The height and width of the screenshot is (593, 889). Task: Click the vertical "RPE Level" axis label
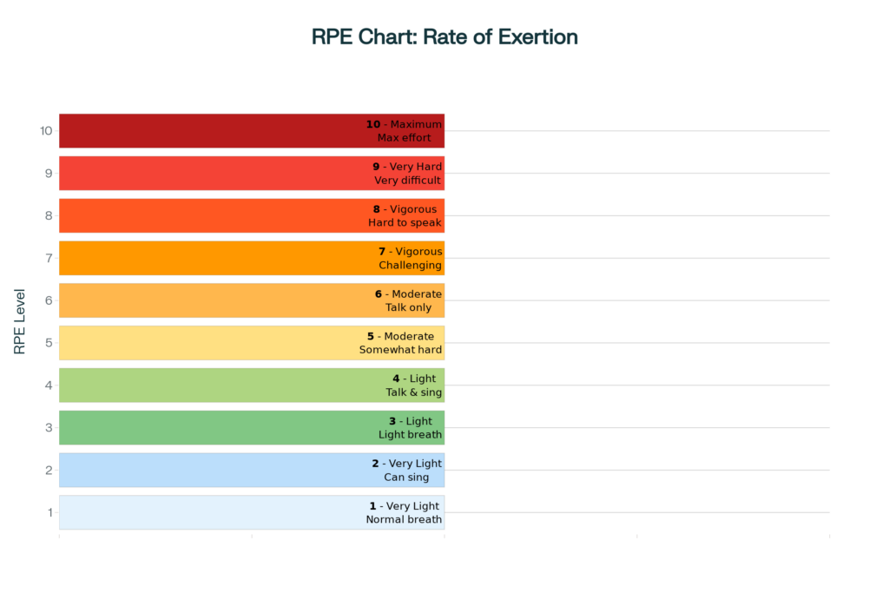(x=20, y=321)
